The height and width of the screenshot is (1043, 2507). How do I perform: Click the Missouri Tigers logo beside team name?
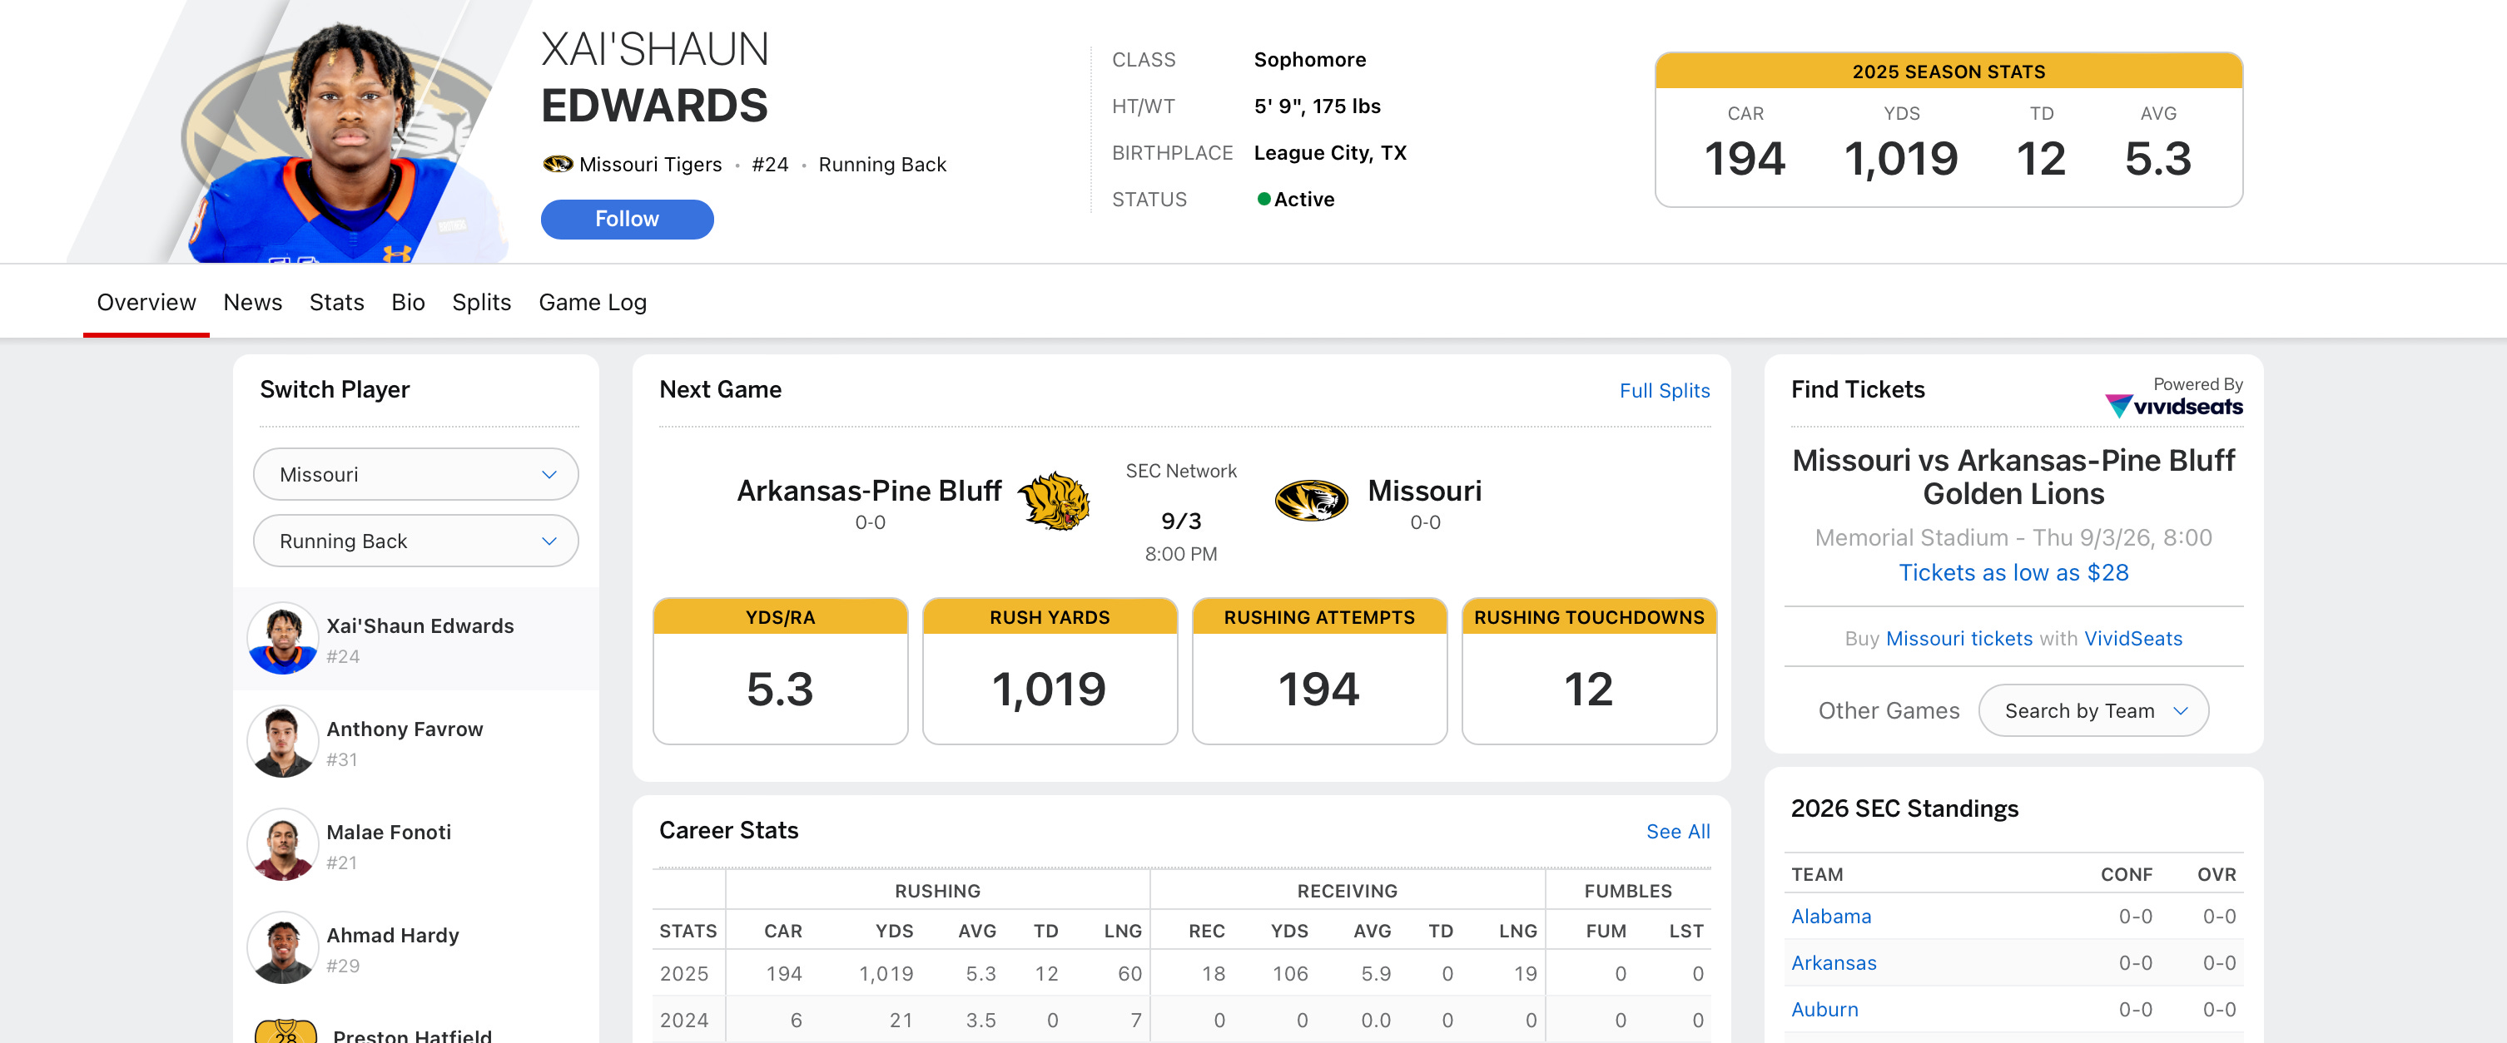tap(558, 165)
